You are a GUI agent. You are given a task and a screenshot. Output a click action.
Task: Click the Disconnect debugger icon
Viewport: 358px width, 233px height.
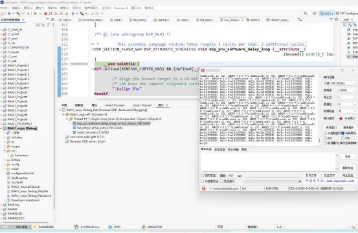(x=50, y=14)
